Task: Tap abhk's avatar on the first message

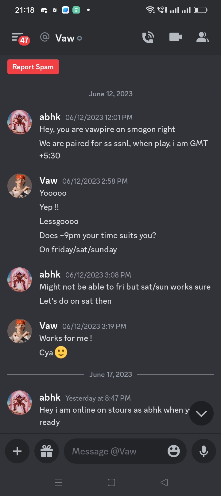Action: (20, 122)
